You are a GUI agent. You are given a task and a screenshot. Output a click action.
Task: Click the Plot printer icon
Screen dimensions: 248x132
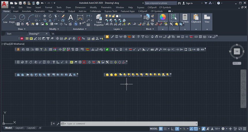click(38, 3)
